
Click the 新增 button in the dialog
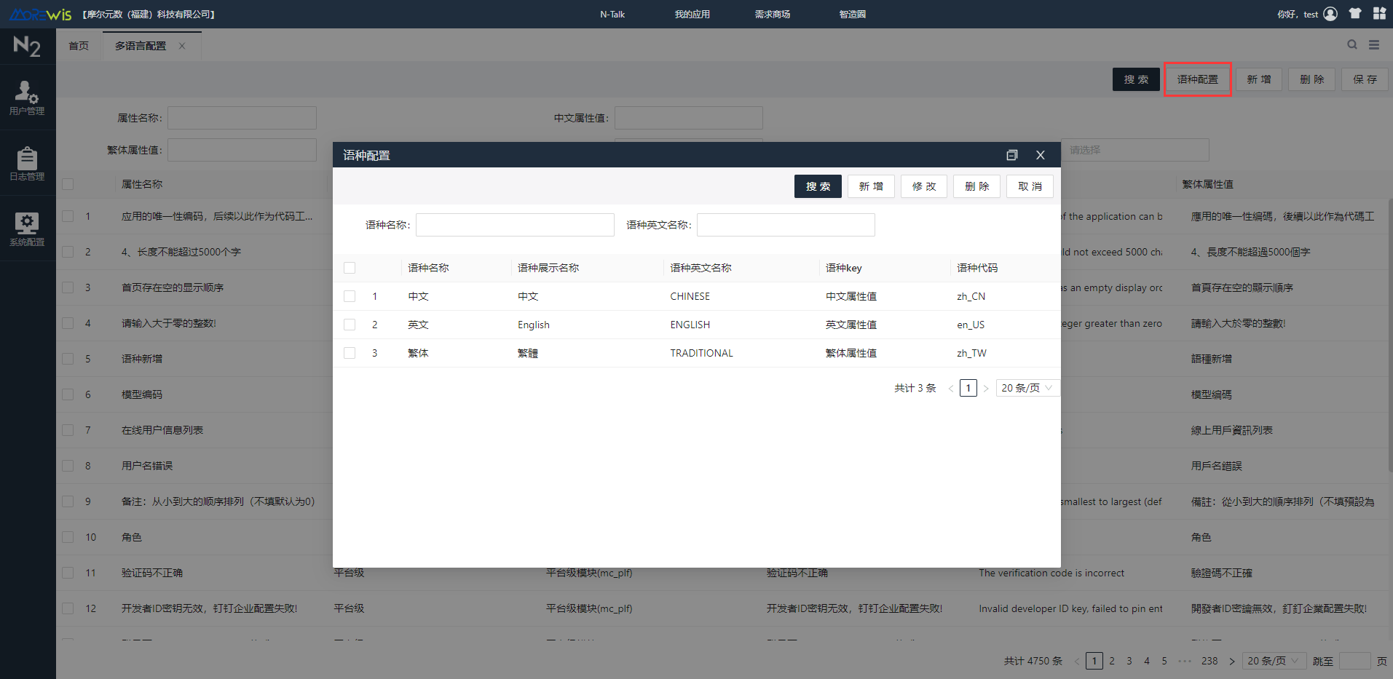pyautogui.click(x=870, y=186)
